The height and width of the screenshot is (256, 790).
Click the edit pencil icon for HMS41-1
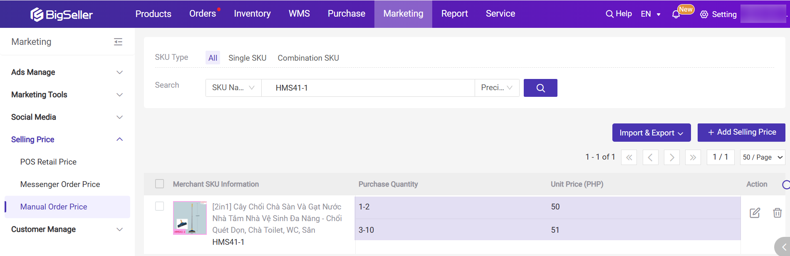click(x=755, y=213)
